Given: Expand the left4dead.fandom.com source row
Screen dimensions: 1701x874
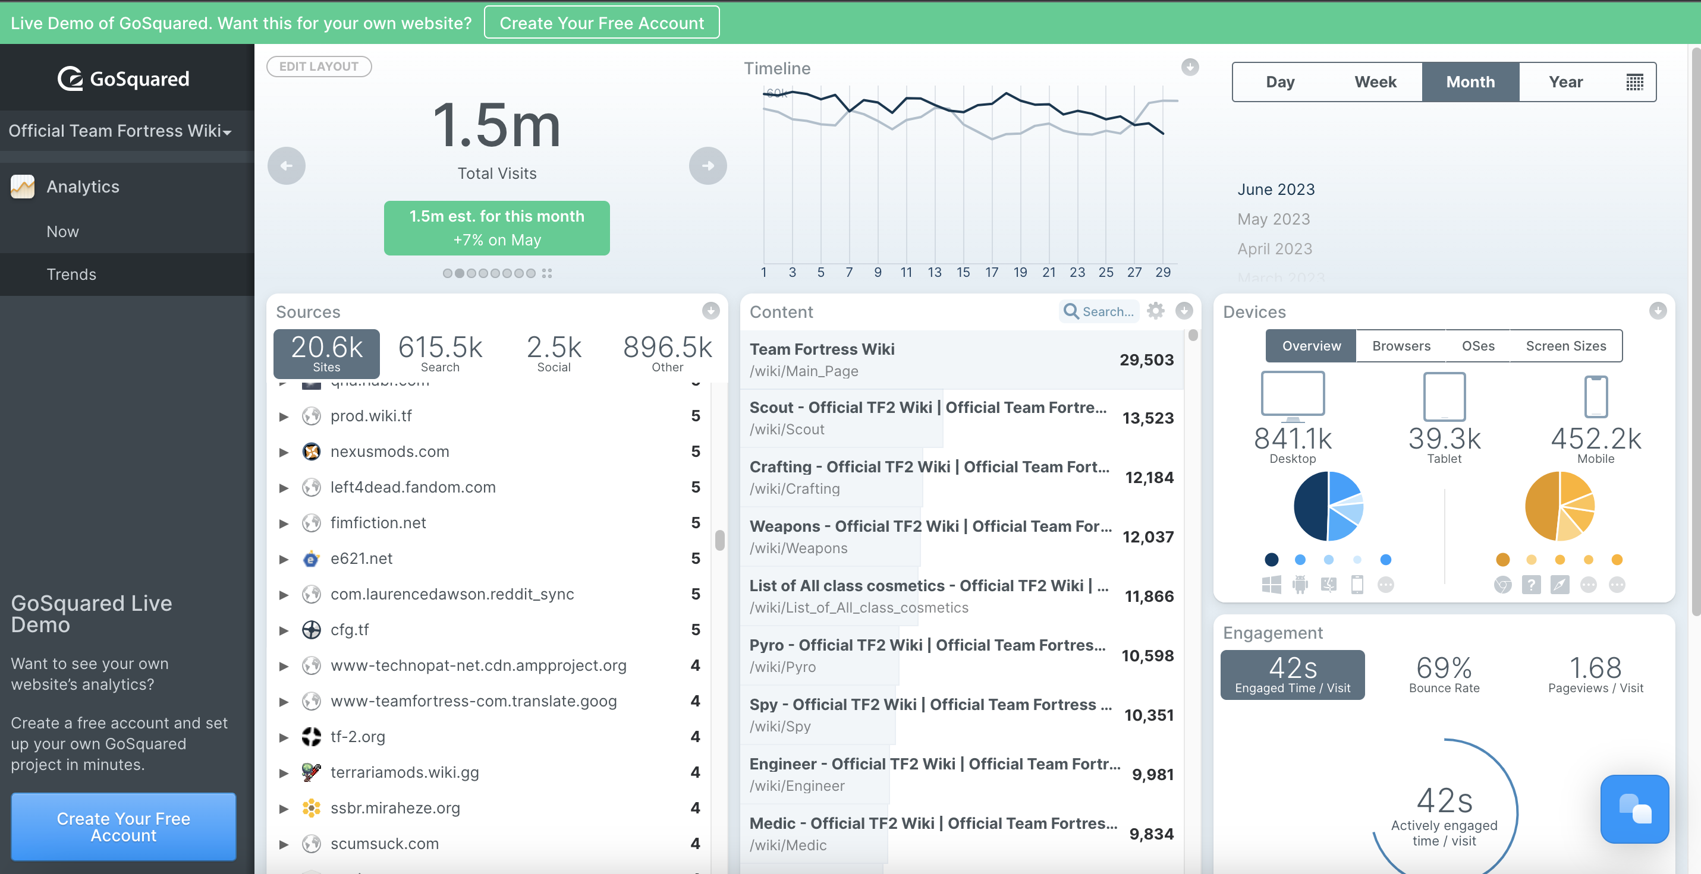Looking at the screenshot, I should 284,488.
